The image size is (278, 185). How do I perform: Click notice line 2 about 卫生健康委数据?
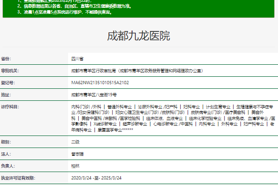(75, 6)
